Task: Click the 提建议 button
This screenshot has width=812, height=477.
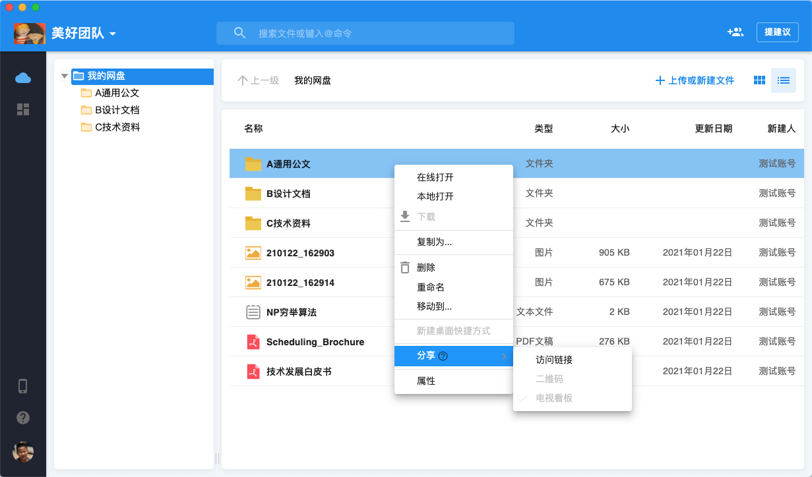Action: [777, 32]
